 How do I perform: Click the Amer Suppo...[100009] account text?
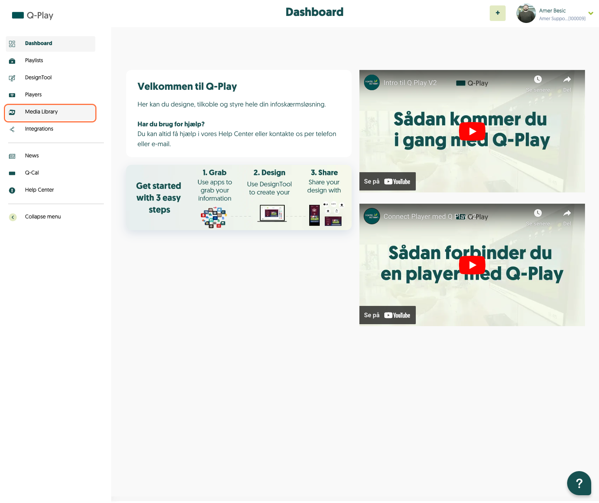click(562, 19)
